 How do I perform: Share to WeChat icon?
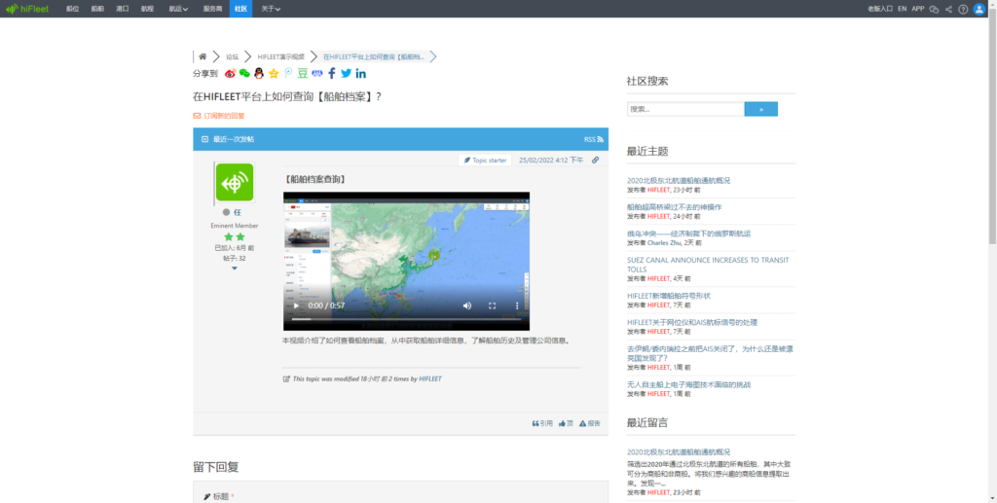[244, 73]
